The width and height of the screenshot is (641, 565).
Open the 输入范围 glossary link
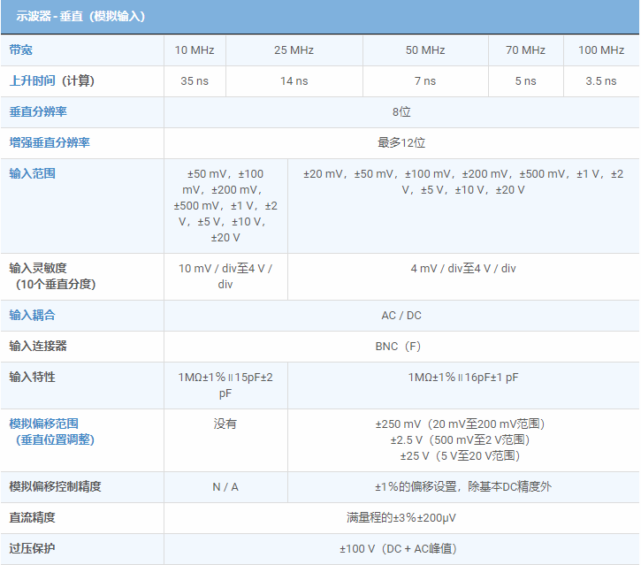[33, 174]
